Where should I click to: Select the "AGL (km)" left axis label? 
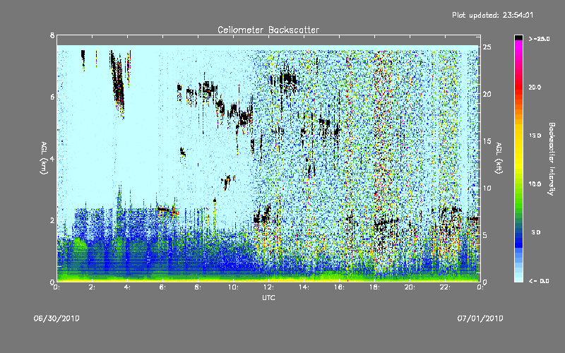coord(44,158)
